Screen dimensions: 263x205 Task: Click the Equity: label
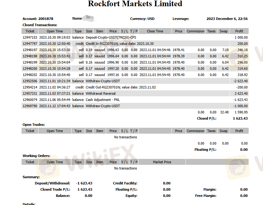[131, 196]
